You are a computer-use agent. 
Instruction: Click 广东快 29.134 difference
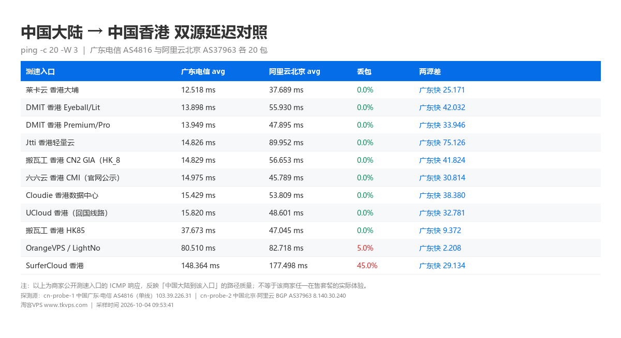tap(442, 266)
